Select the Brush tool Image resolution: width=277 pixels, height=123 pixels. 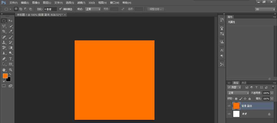[x=11, y=37]
